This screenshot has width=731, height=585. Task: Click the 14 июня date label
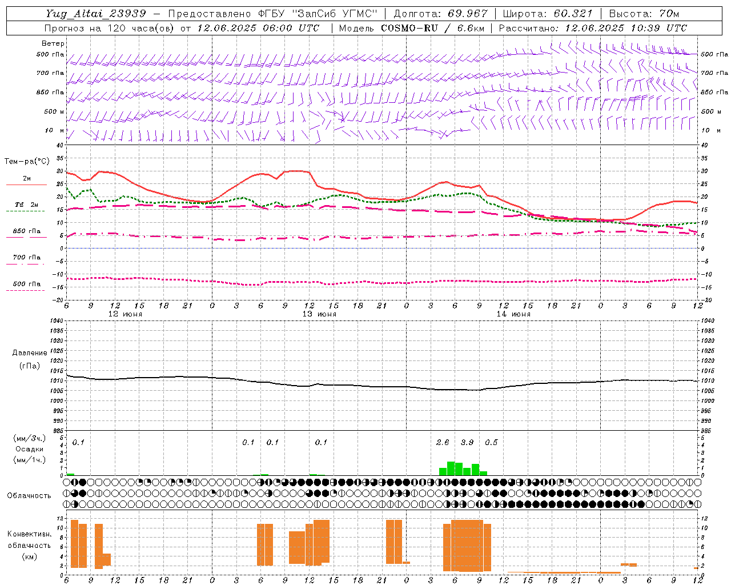pos(513,314)
